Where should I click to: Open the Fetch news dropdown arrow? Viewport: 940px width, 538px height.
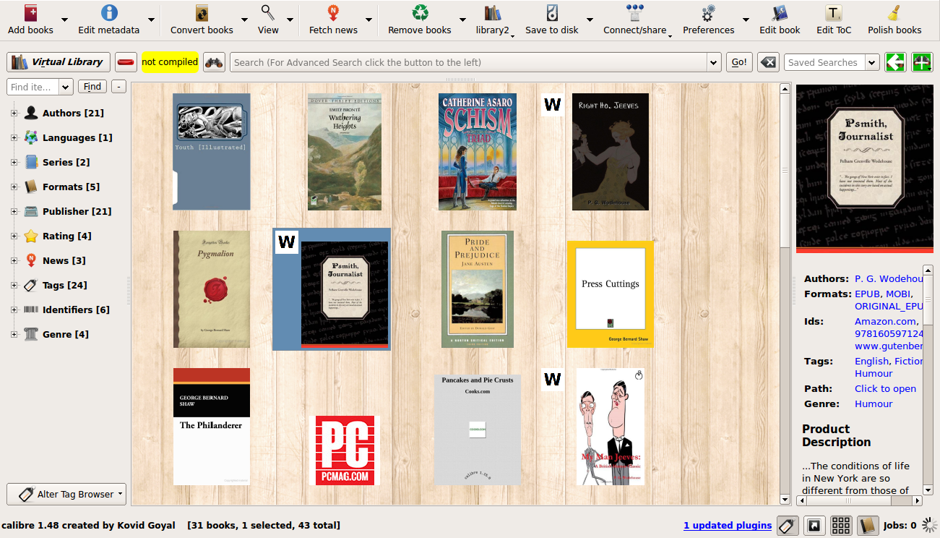[x=368, y=20]
